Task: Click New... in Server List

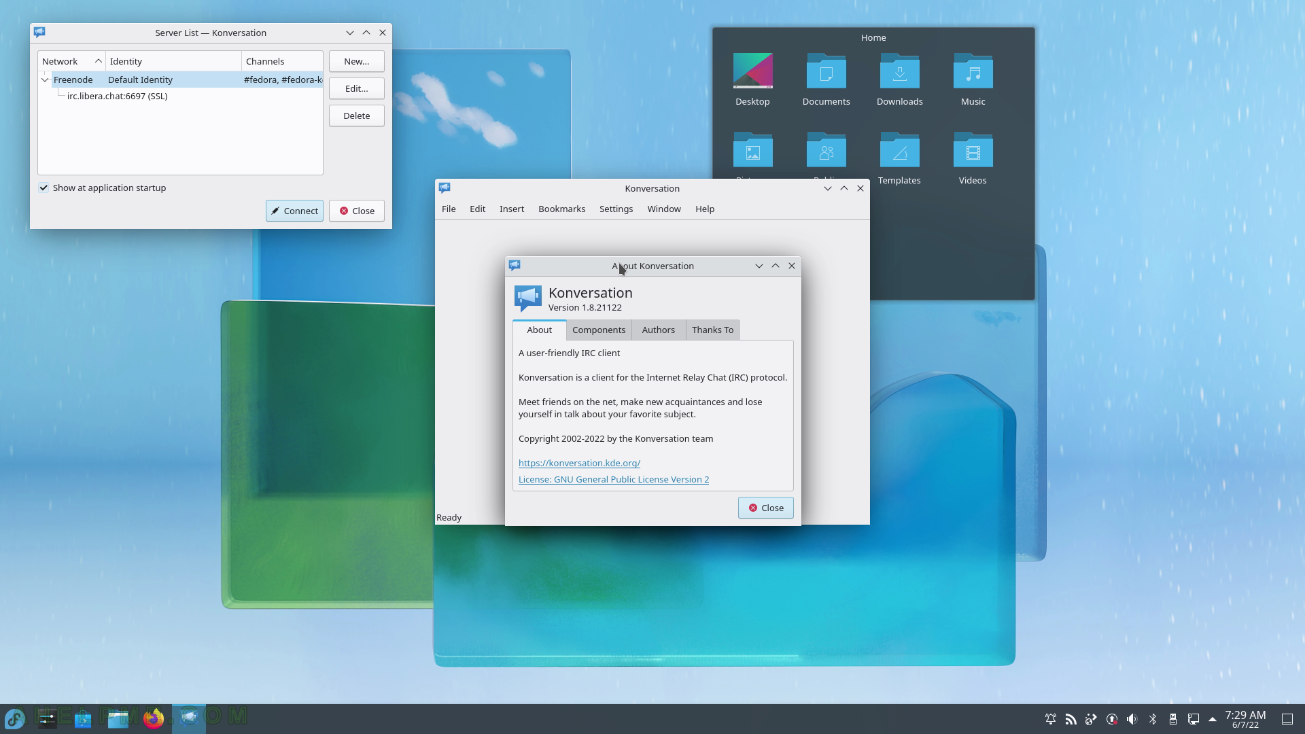Action: click(x=357, y=61)
